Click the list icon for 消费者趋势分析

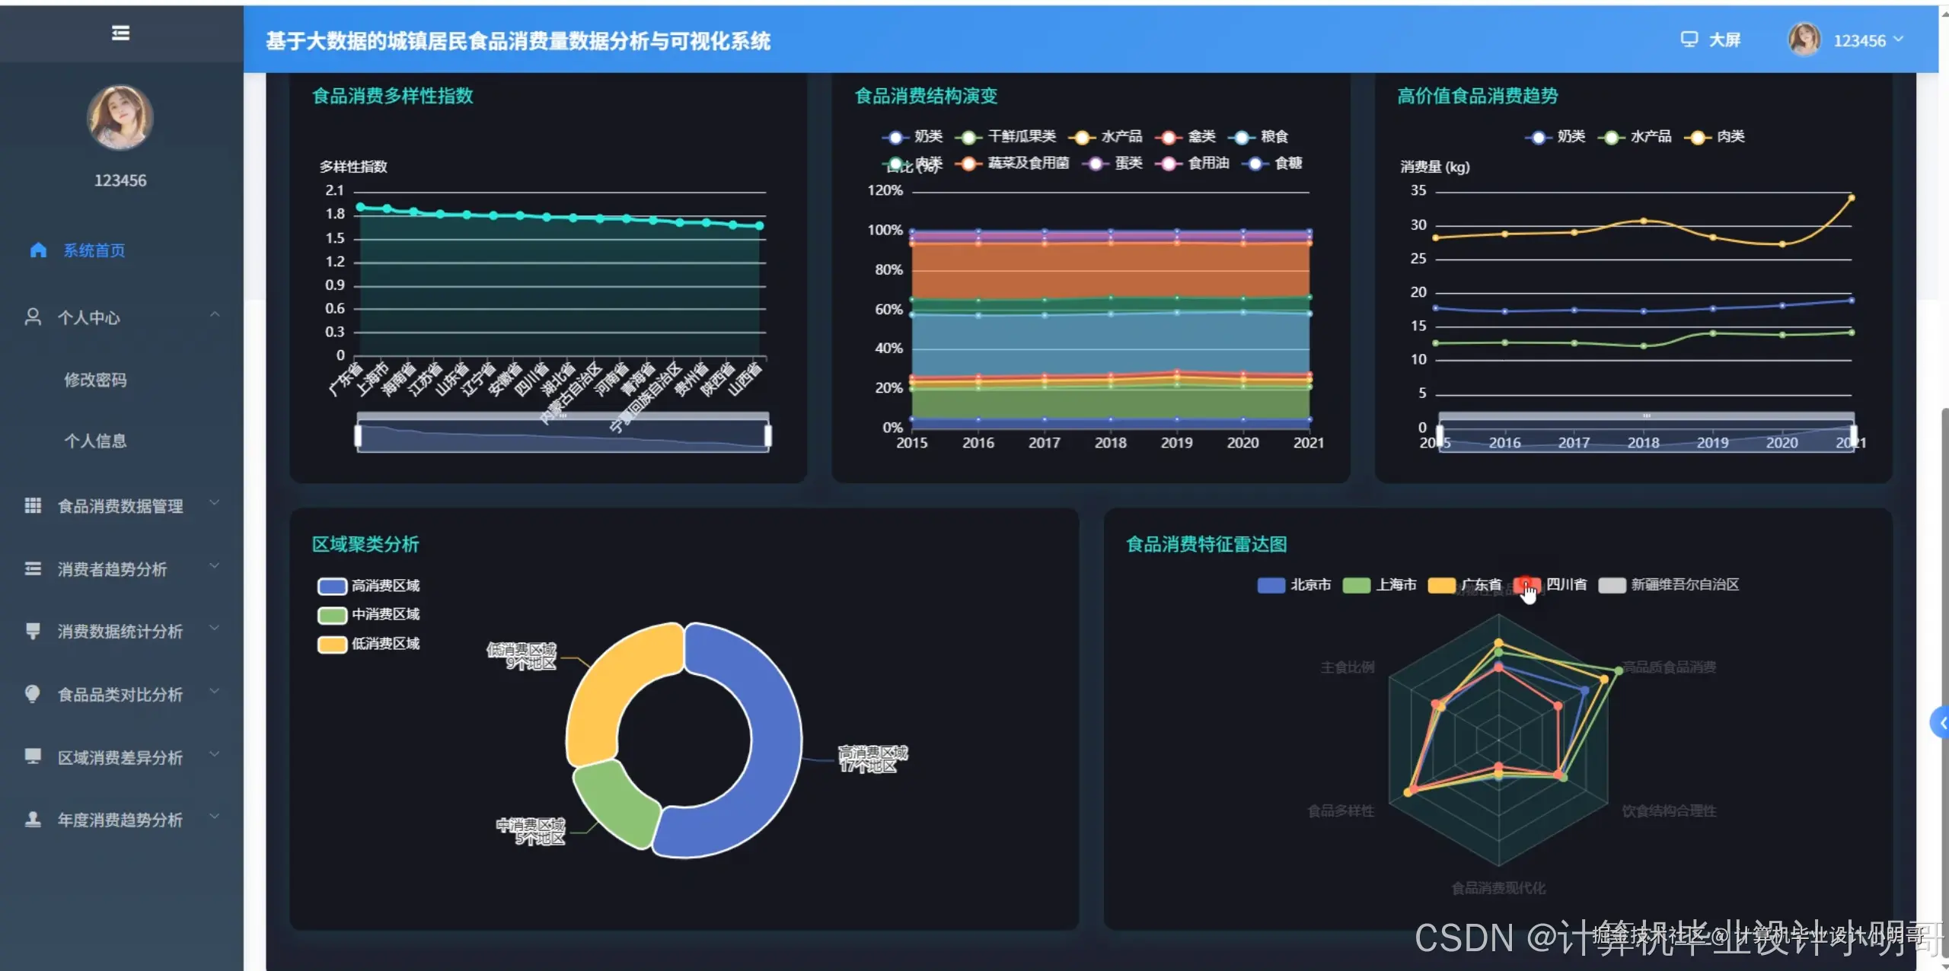pos(33,569)
